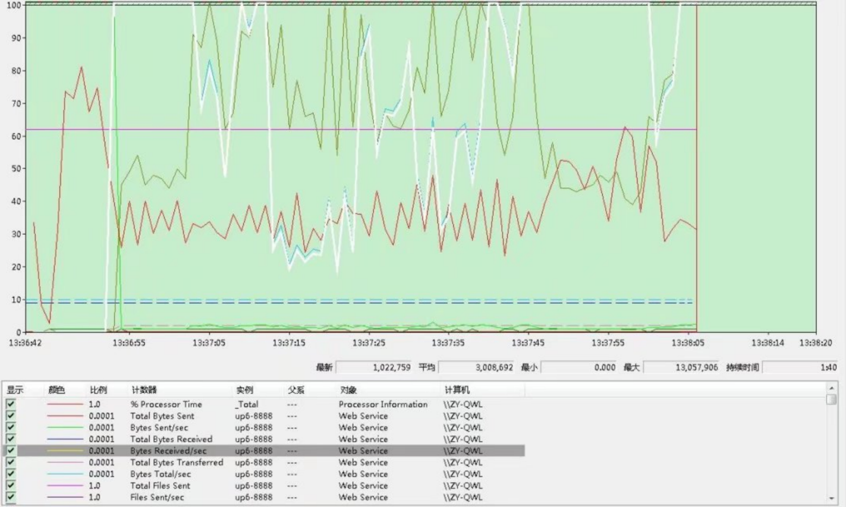Uncheck the % Processor Time counter checkbox
Viewport: 846px width, 507px height.
11,404
